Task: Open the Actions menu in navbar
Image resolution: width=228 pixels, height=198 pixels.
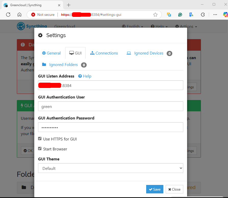Action: pyautogui.click(x=186, y=27)
